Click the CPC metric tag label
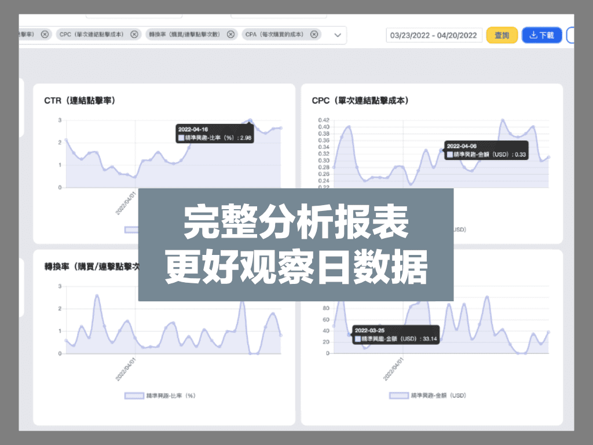 tap(91, 35)
